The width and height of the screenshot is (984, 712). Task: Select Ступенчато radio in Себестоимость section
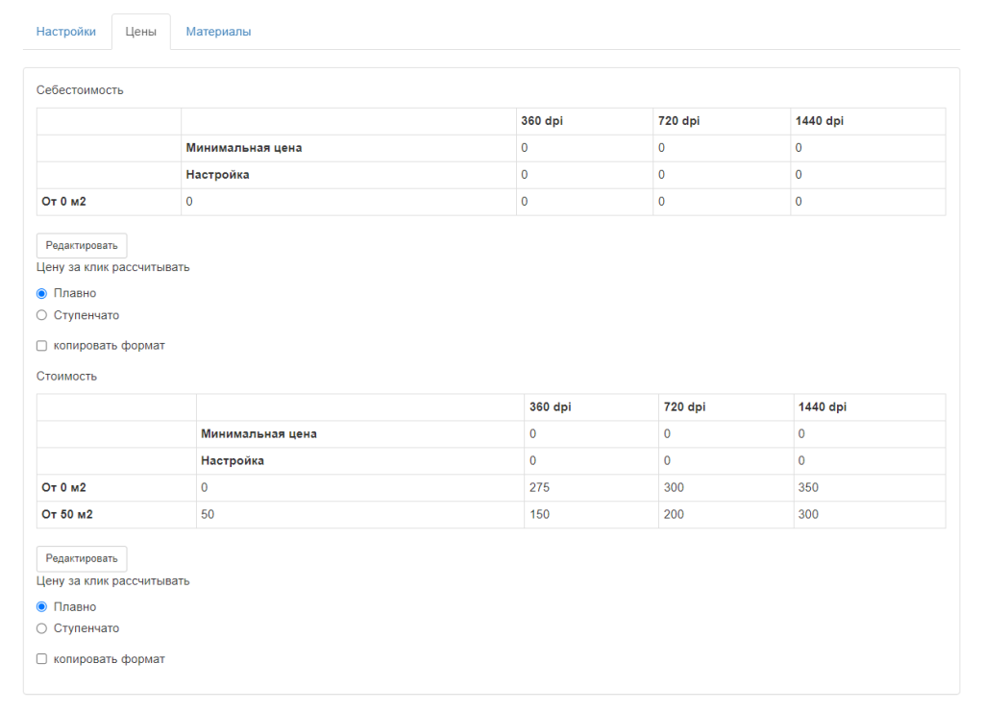click(x=41, y=315)
